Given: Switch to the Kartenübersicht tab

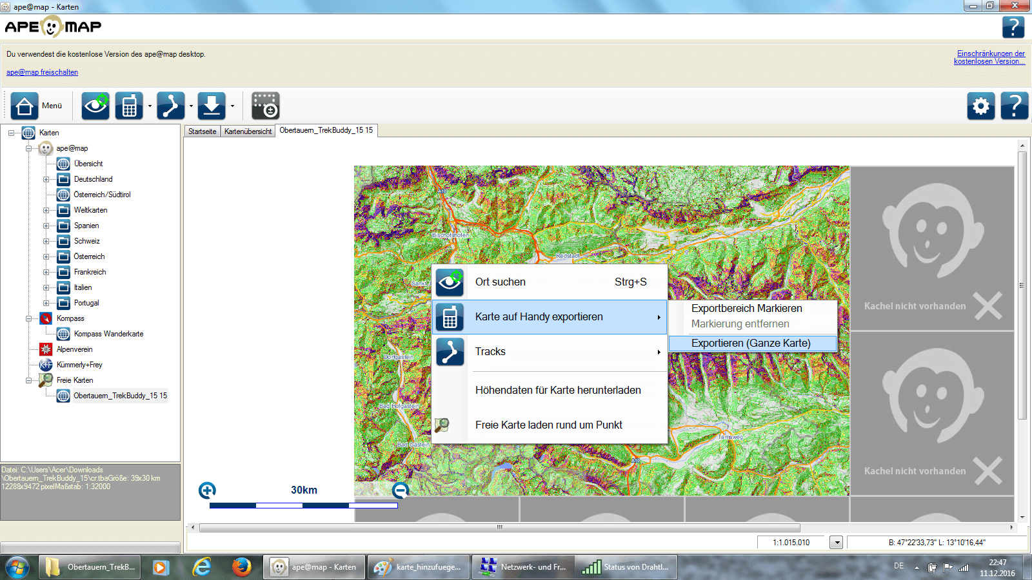Looking at the screenshot, I should coord(248,131).
